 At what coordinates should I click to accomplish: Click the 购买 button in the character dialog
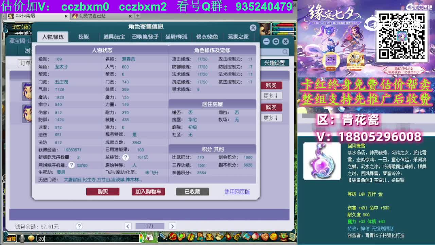[x=103, y=192]
